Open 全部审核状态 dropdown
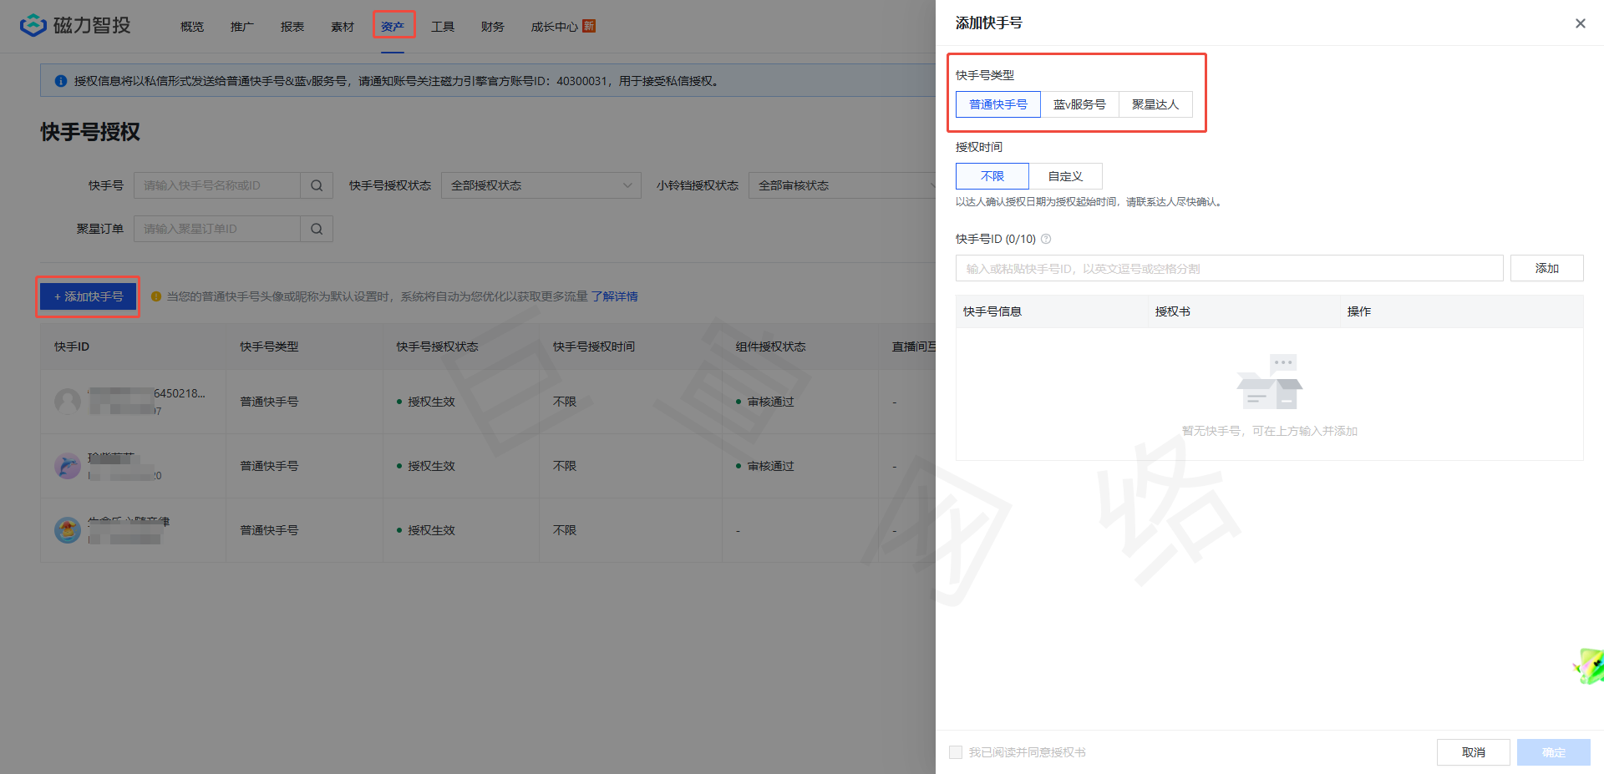 [842, 185]
